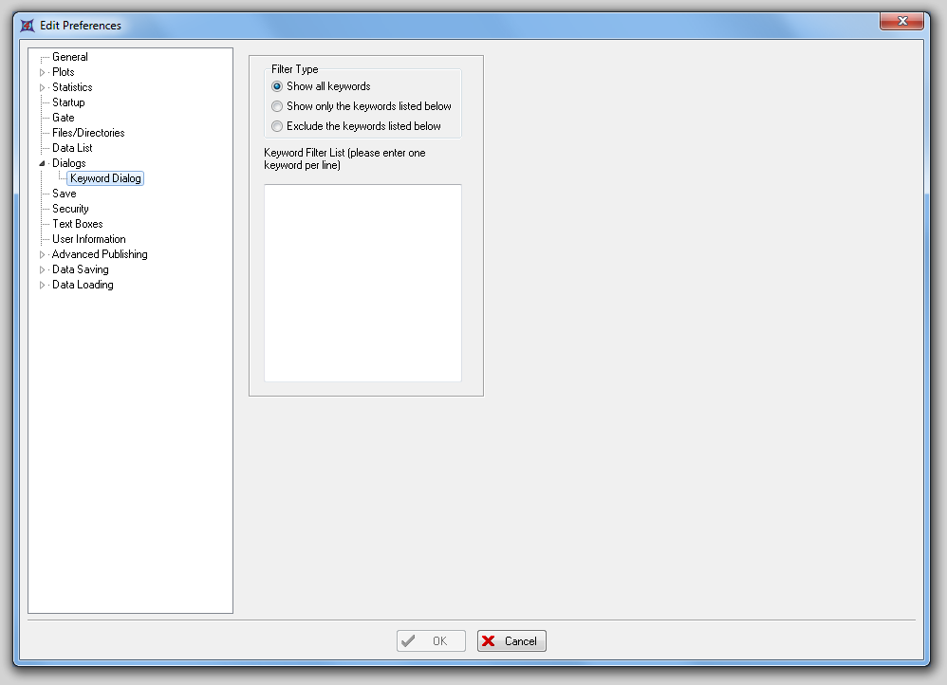Expand the Plots tree node
The width and height of the screenshot is (947, 685).
pos(43,72)
